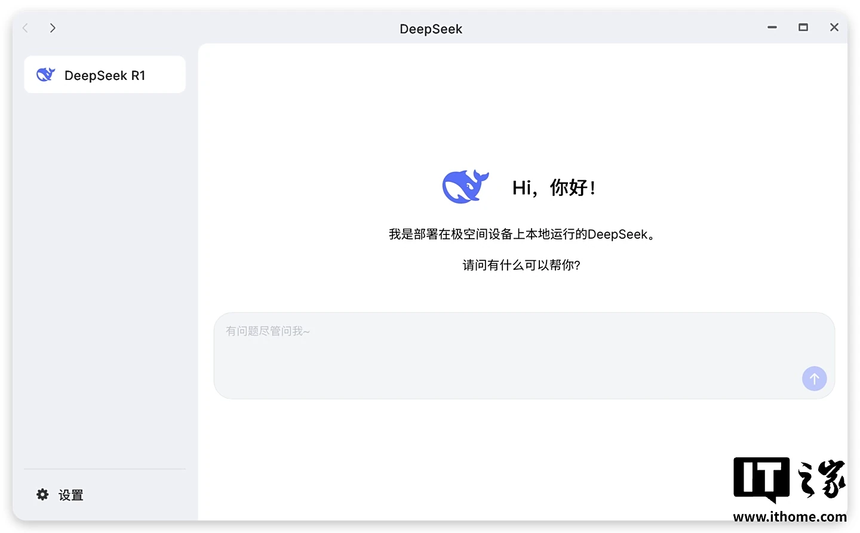Click the whale icon beside DeepSeek R1
Image resolution: width=860 pixels, height=533 pixels.
tap(45, 75)
